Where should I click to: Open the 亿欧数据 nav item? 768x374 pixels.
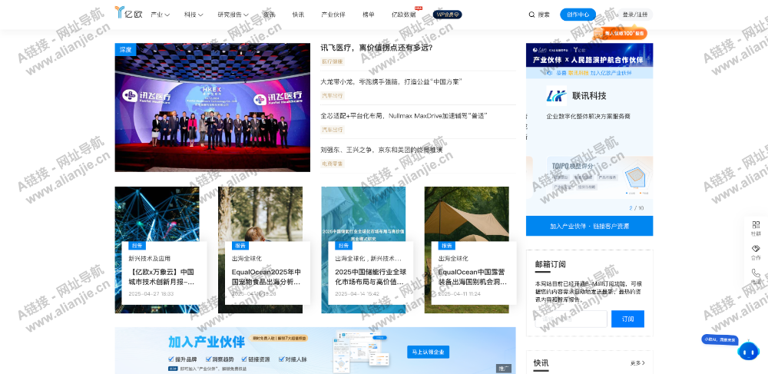click(x=404, y=15)
